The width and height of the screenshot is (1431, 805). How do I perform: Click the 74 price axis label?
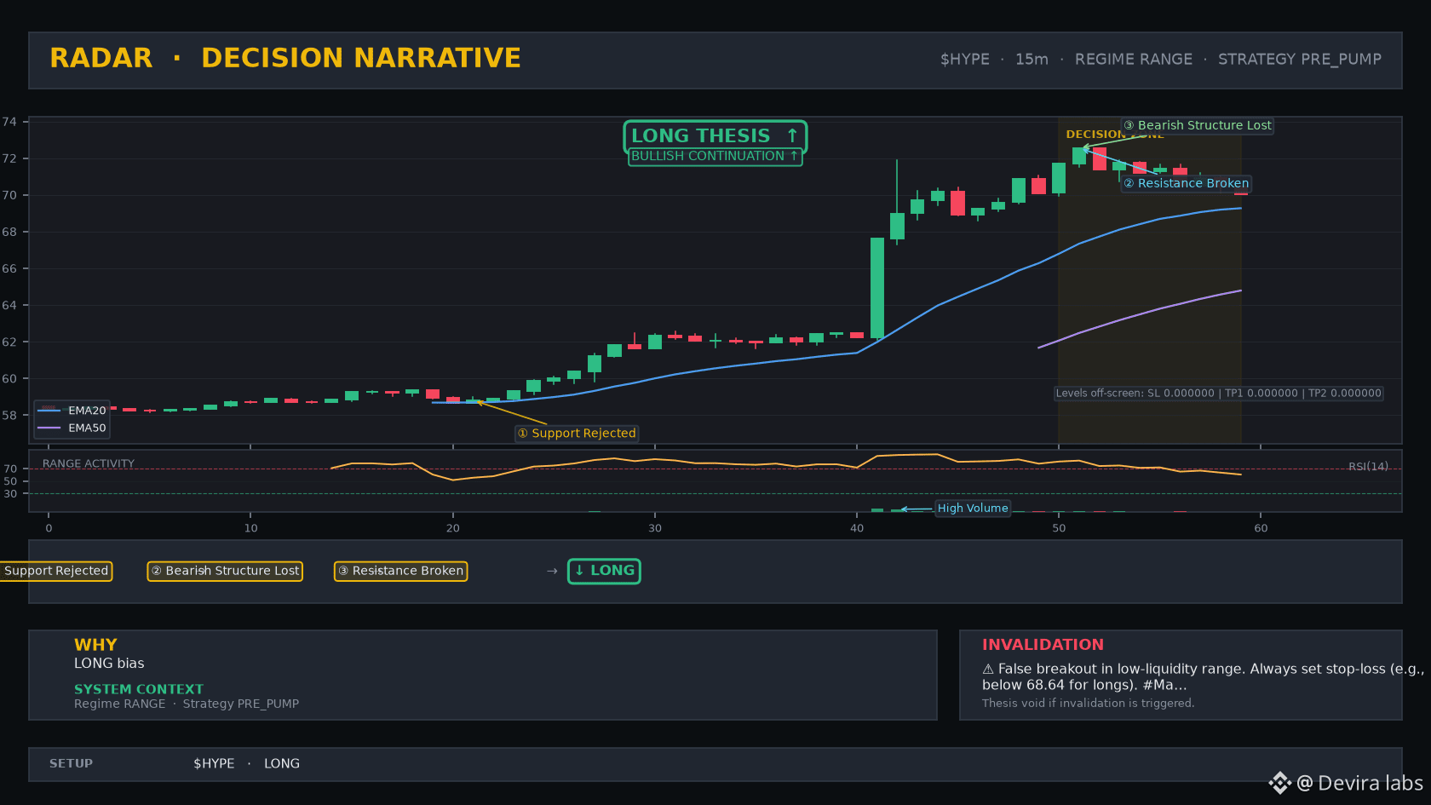[9, 123]
